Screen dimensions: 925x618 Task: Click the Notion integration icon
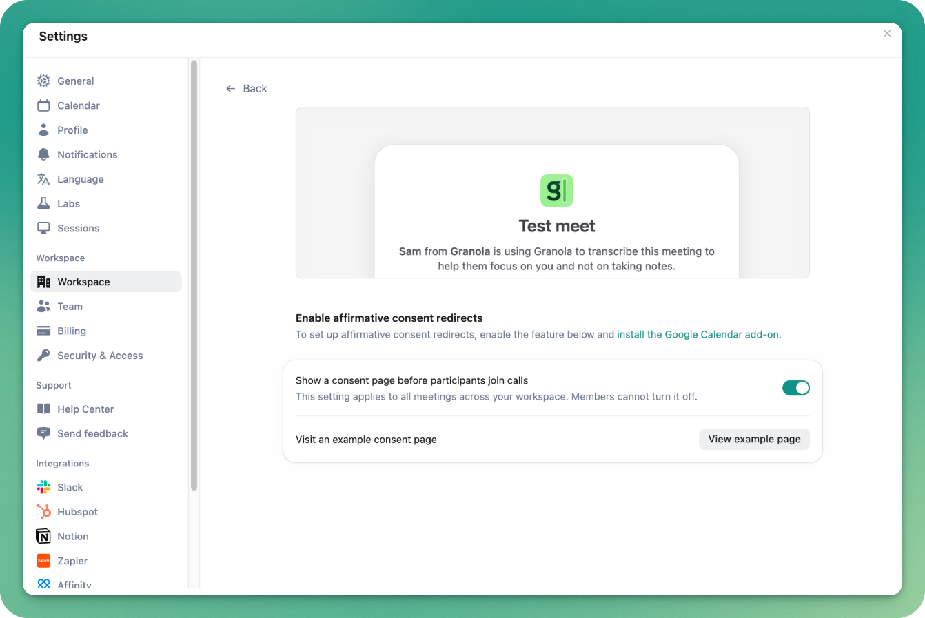pos(43,537)
